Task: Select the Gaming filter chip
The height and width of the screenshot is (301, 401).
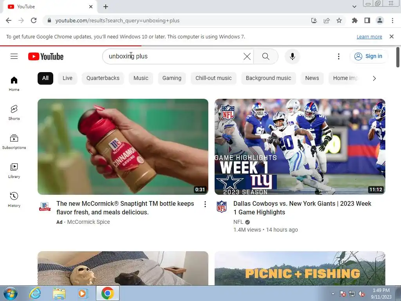Action: (x=172, y=78)
